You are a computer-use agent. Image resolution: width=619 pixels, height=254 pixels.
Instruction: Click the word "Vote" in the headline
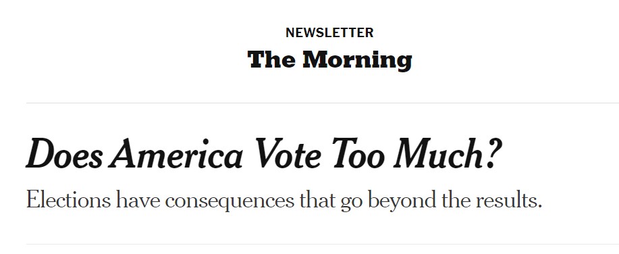[288, 155]
